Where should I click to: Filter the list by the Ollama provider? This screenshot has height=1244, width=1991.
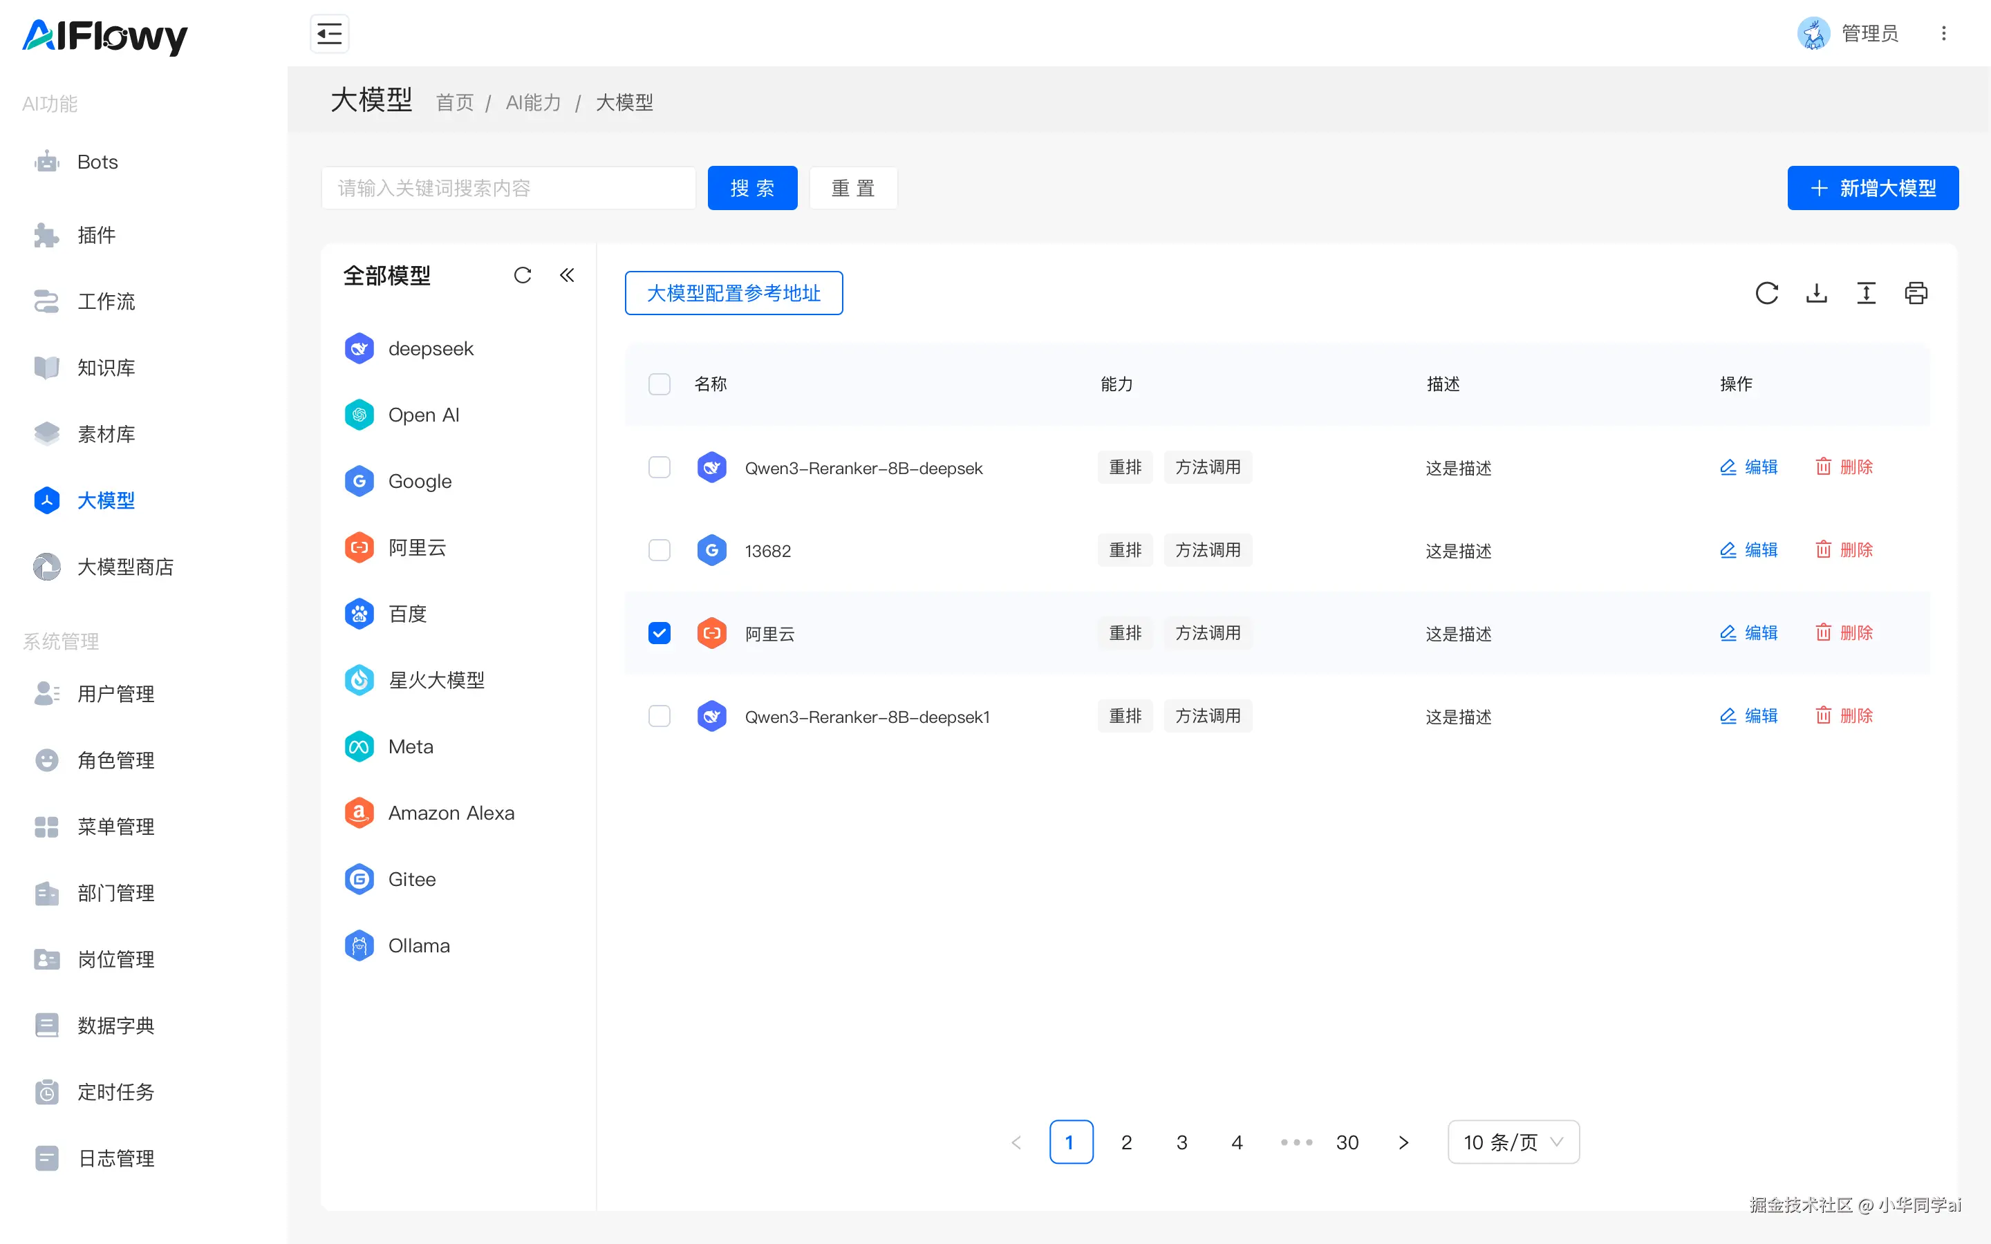click(x=418, y=945)
